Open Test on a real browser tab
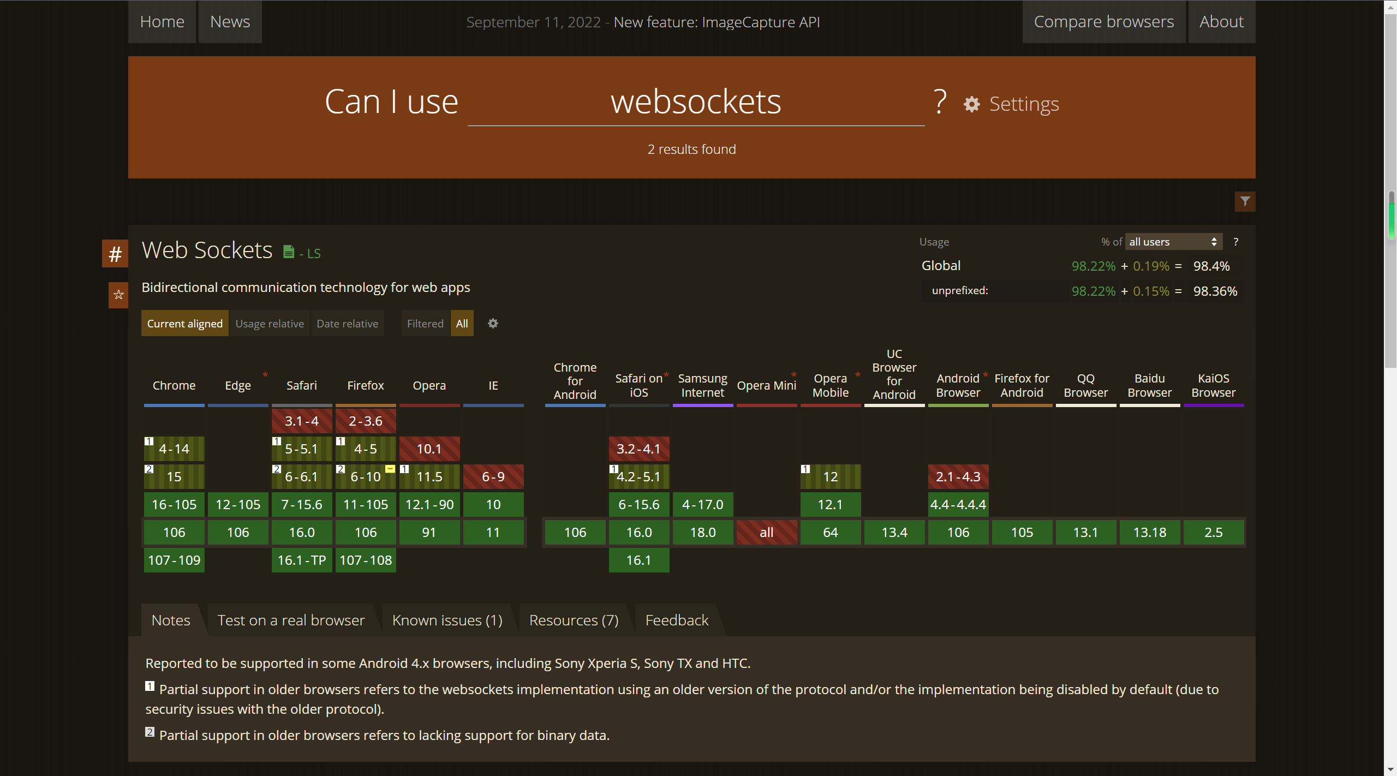The width and height of the screenshot is (1397, 776). click(x=291, y=620)
